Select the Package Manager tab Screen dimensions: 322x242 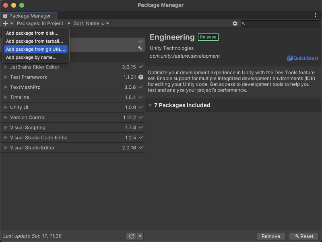point(29,16)
